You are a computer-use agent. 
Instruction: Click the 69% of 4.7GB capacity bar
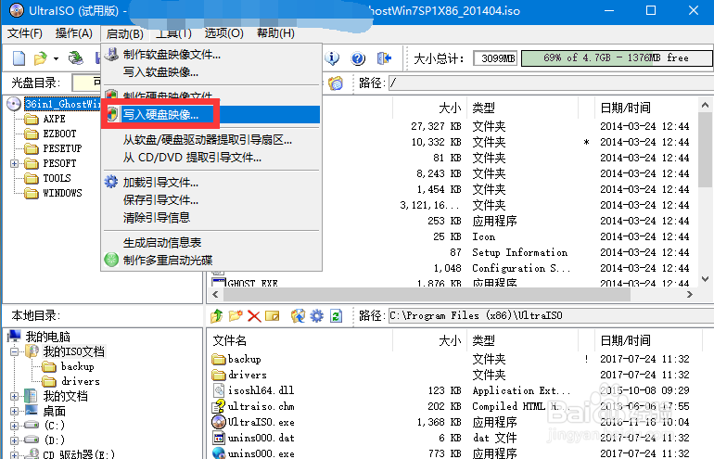point(617,57)
